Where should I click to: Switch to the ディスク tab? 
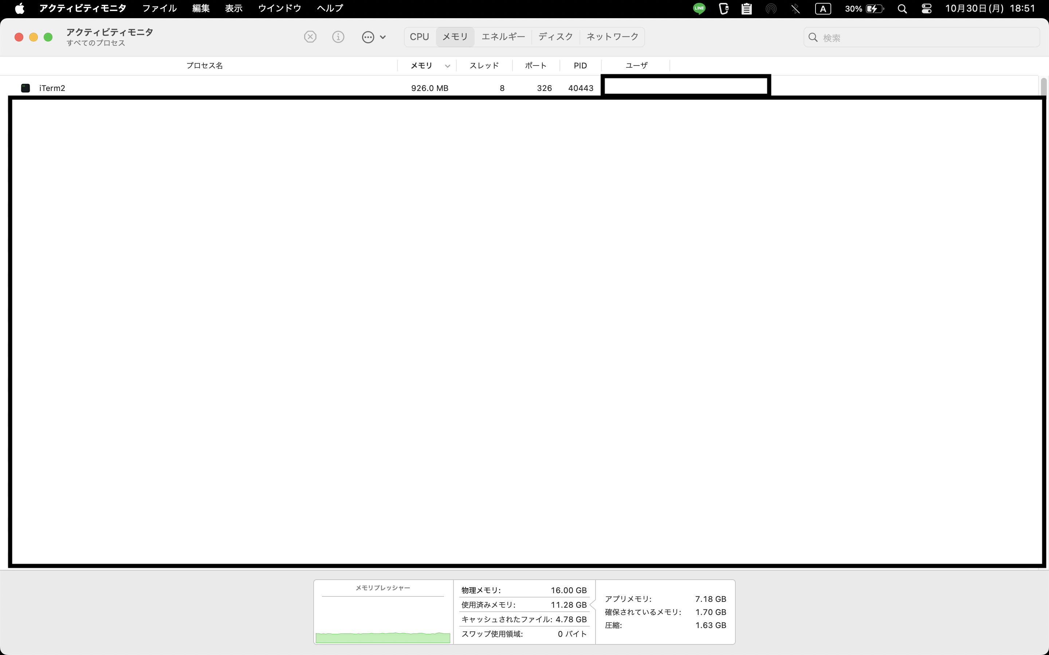(555, 37)
